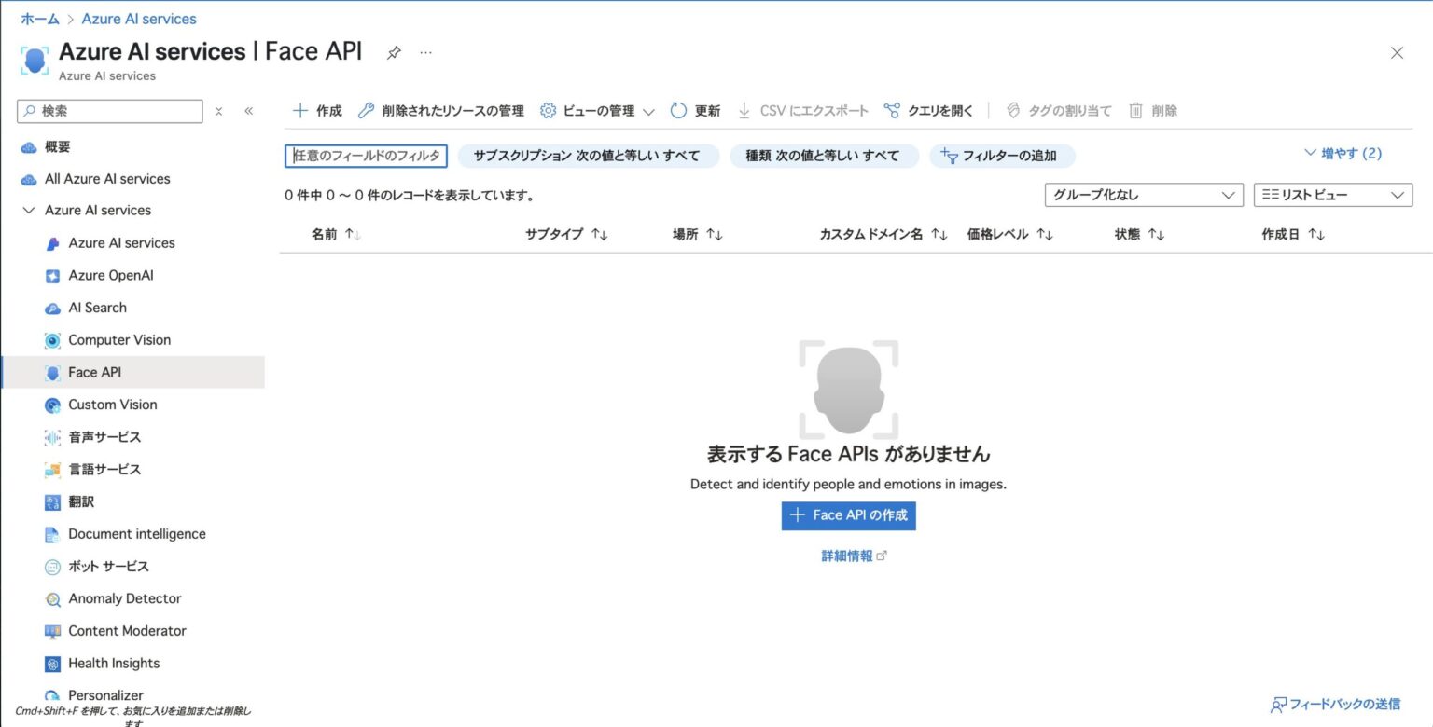The height and width of the screenshot is (727, 1433).
Task: Open the 翻訳 (Translator) service
Action: coord(83,501)
